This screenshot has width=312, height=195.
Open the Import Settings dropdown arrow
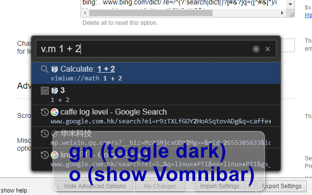point(250,186)
